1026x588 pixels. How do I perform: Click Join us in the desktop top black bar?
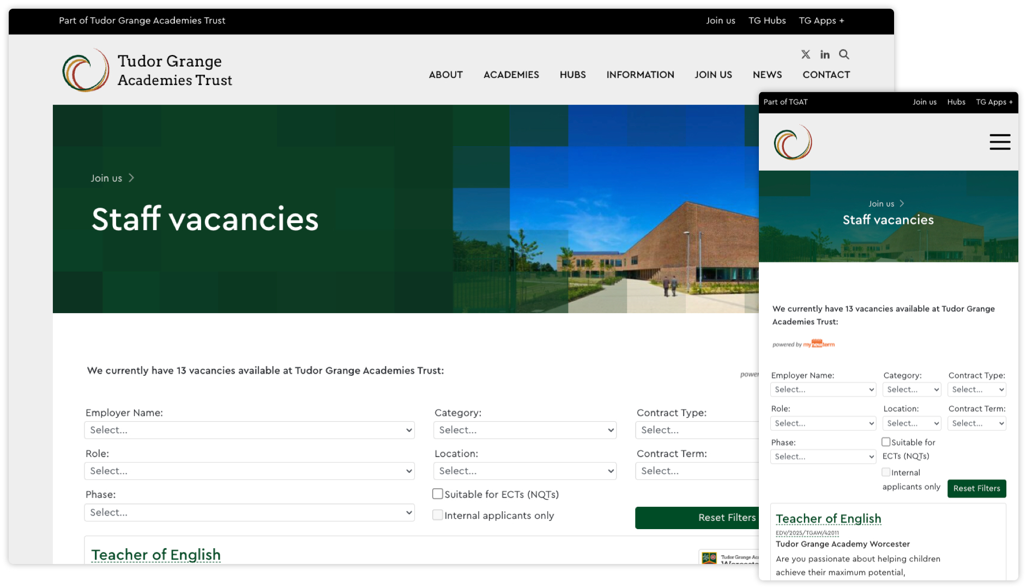(x=720, y=21)
